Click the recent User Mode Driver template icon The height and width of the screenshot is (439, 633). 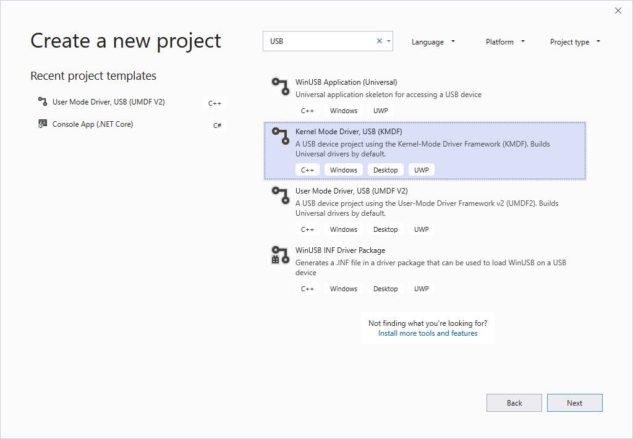pos(42,101)
